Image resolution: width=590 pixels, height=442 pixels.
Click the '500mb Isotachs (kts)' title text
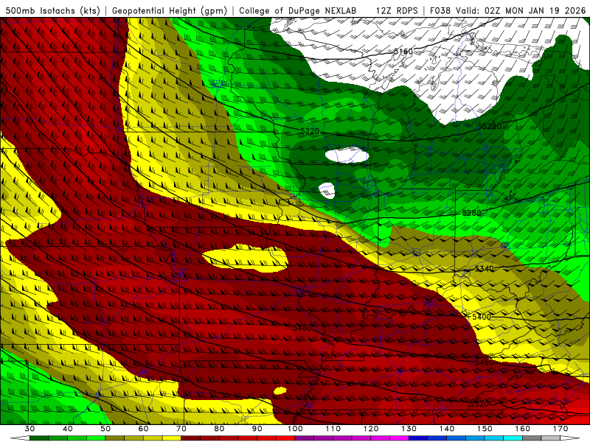(x=52, y=10)
